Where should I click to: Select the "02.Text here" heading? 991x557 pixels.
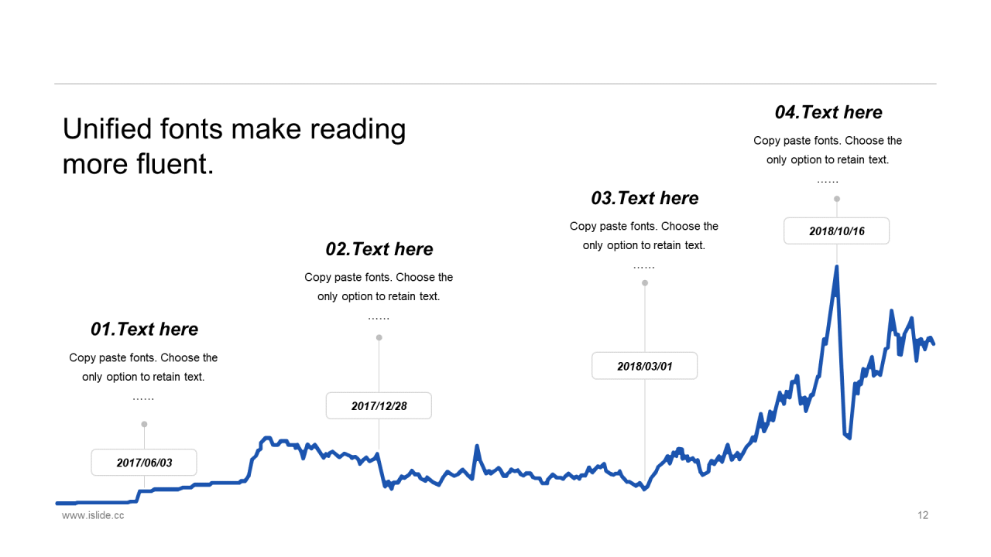pos(379,249)
